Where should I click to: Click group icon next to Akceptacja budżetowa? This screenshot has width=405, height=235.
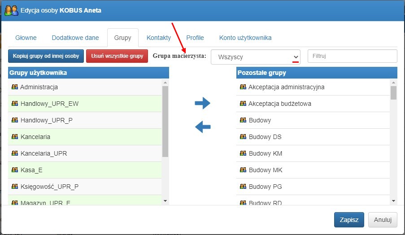click(x=243, y=103)
